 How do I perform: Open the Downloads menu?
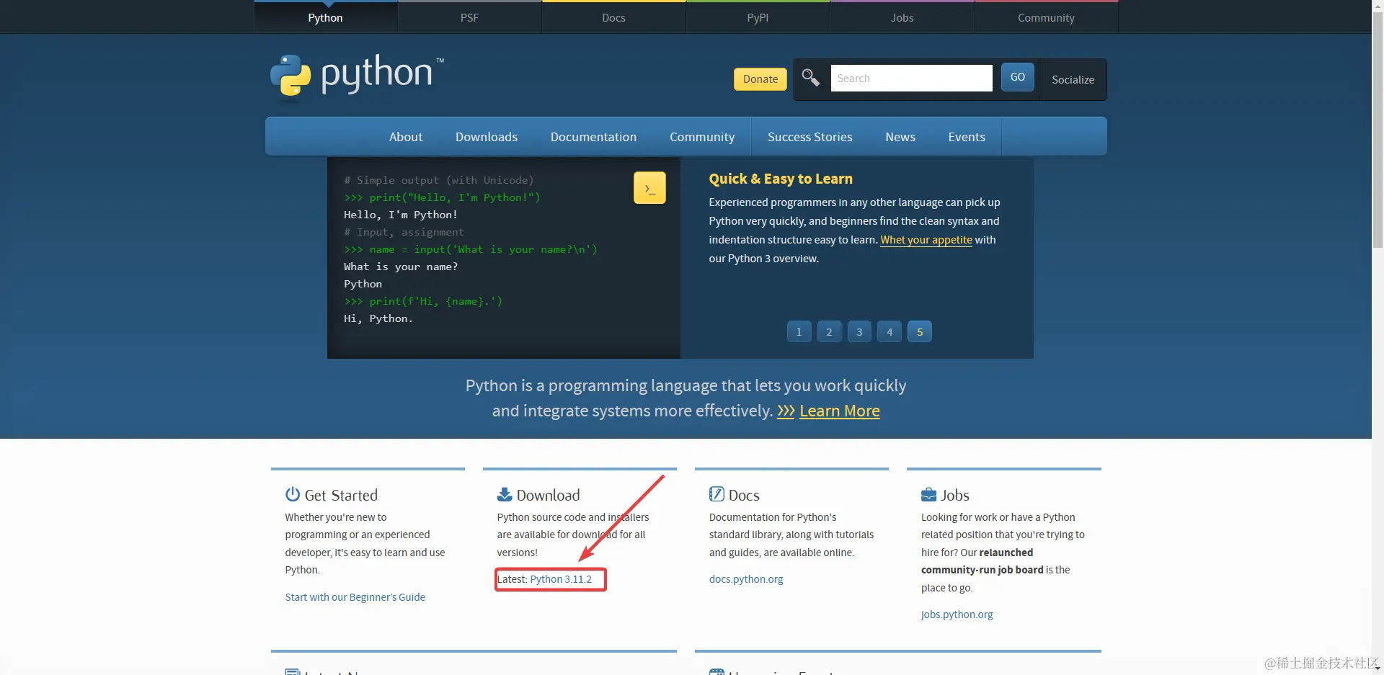pyautogui.click(x=487, y=137)
